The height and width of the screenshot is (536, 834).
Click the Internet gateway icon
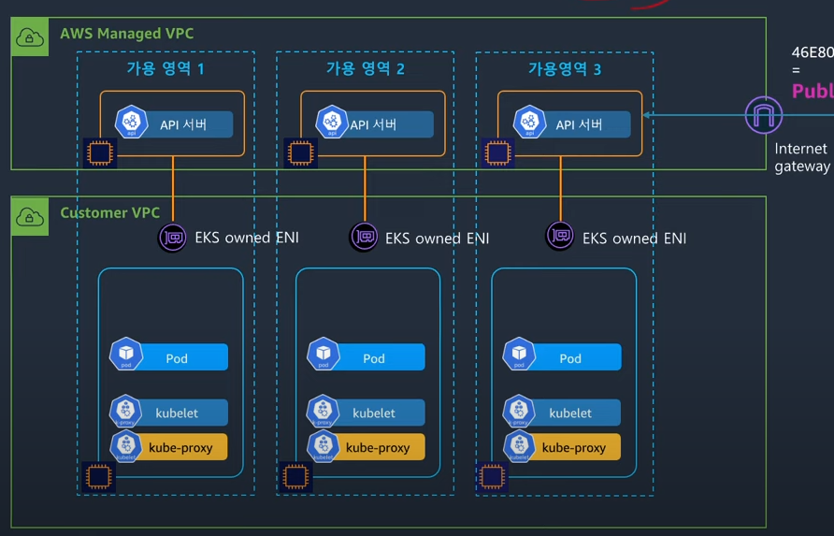[764, 115]
